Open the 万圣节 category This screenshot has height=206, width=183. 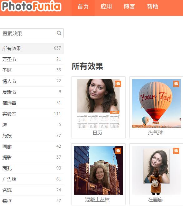pyautogui.click(x=32, y=59)
